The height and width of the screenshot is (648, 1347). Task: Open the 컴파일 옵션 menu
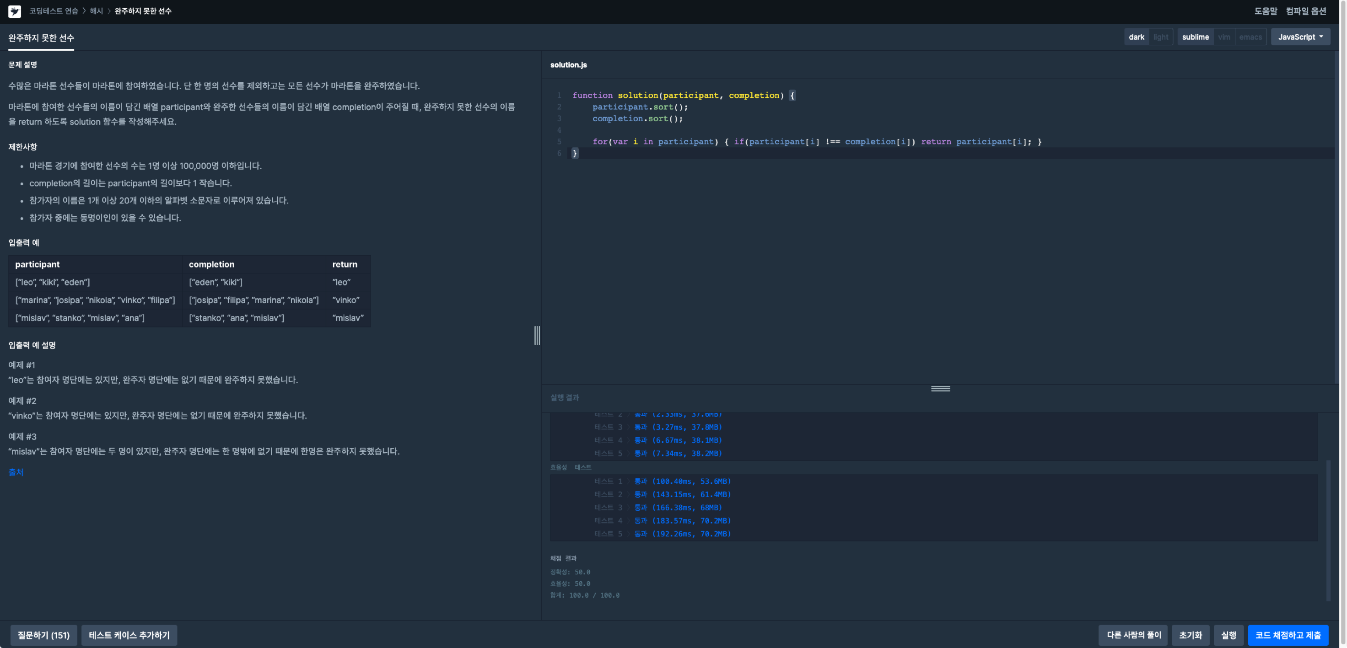pos(1306,11)
